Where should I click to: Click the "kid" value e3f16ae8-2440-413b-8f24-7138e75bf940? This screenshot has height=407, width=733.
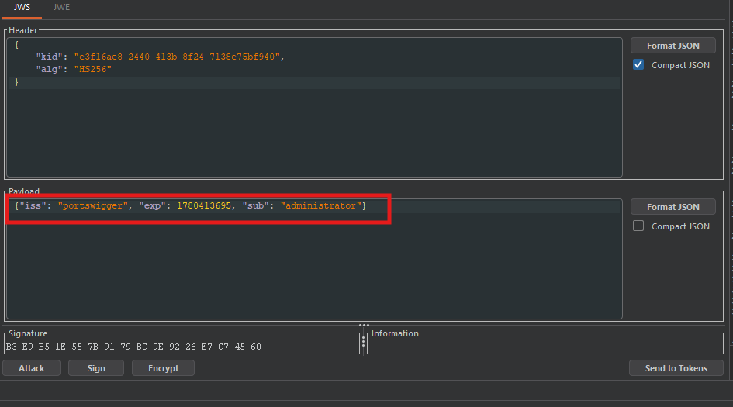click(x=177, y=57)
